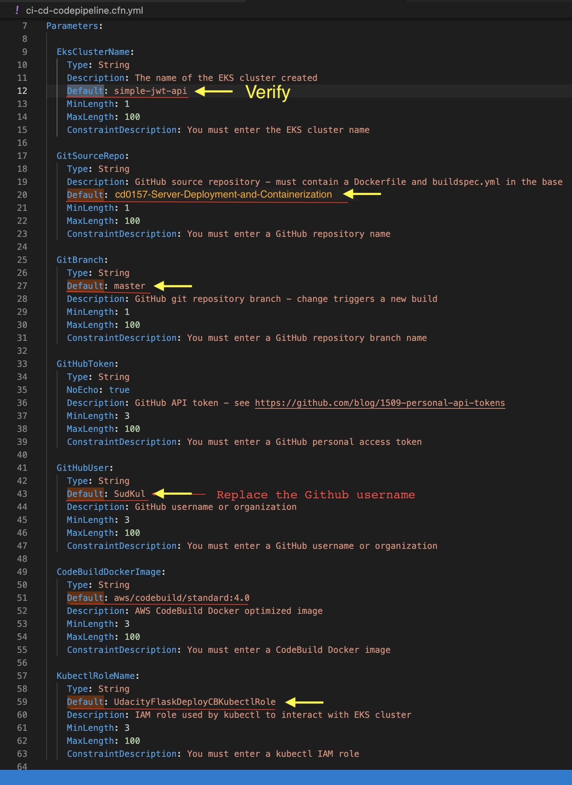Click MinLength 3 on line 37

(x=98, y=416)
